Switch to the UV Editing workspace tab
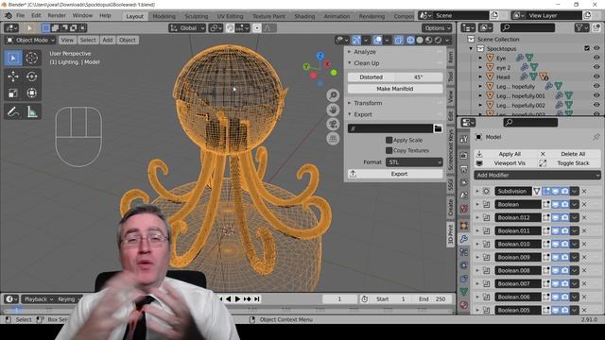The width and height of the screenshot is (605, 340). point(230,17)
